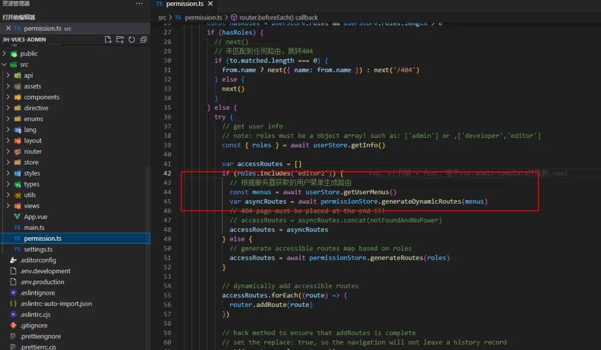
Task: Expand the router folder
Action: 33,151
